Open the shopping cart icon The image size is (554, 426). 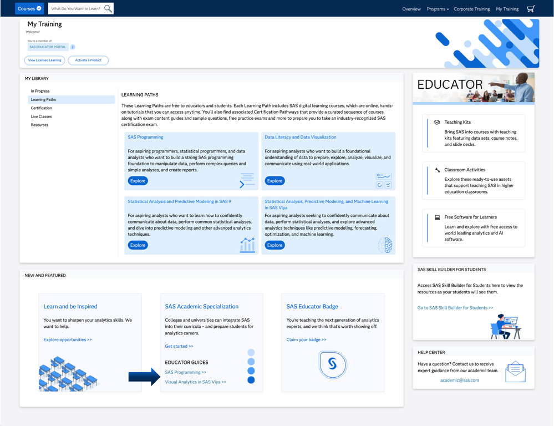[x=531, y=9]
